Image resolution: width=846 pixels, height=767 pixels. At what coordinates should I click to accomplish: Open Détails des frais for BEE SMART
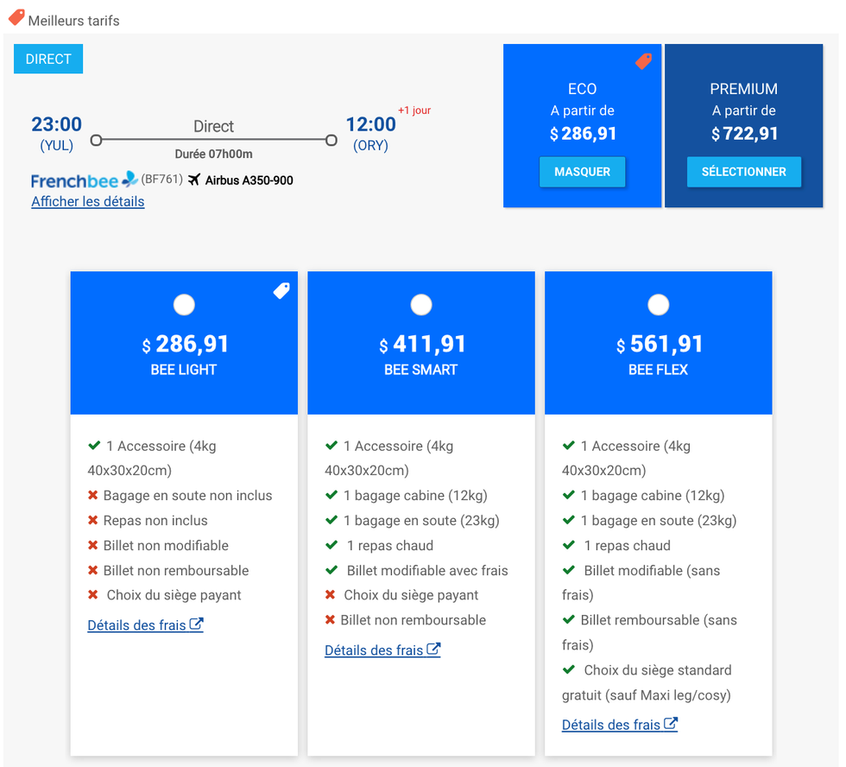click(x=374, y=650)
